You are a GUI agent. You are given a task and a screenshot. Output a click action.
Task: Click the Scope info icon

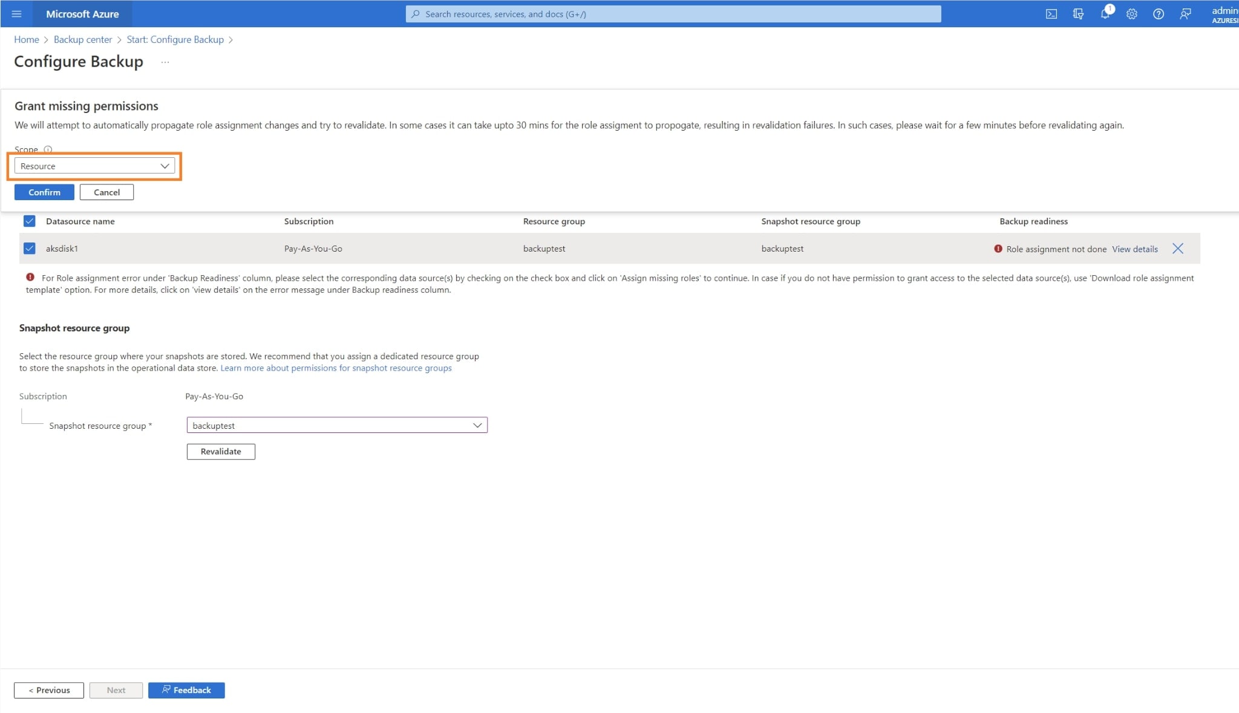click(48, 149)
